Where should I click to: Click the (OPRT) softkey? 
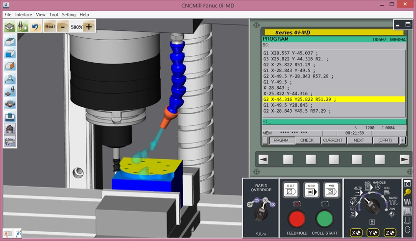click(x=385, y=140)
